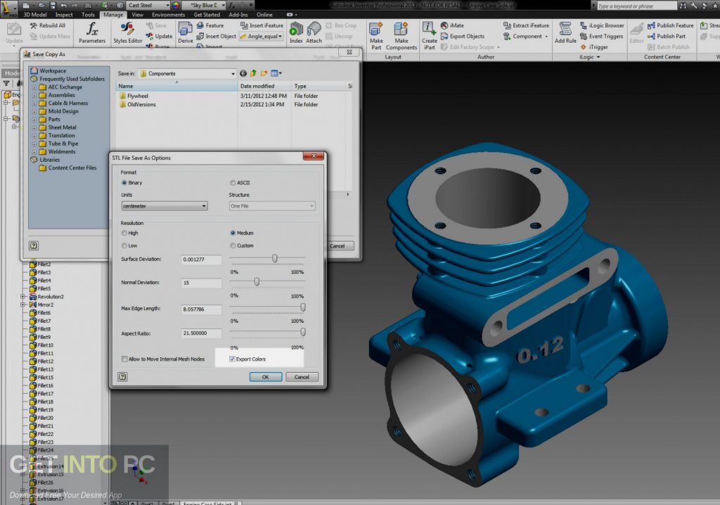This screenshot has height=505, width=720.
Task: Click the Extract iFeature tool
Action: pyautogui.click(x=526, y=26)
